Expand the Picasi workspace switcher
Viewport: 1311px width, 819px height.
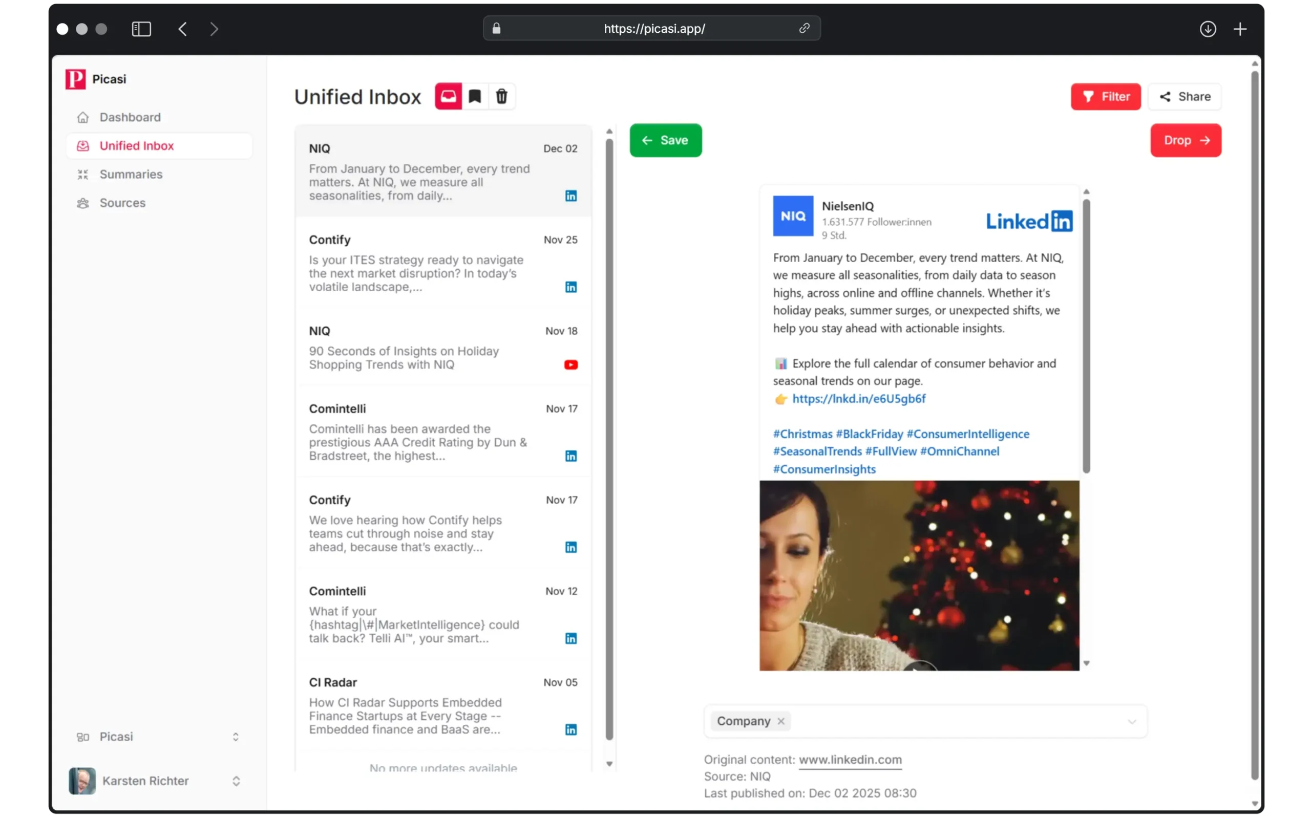point(236,737)
